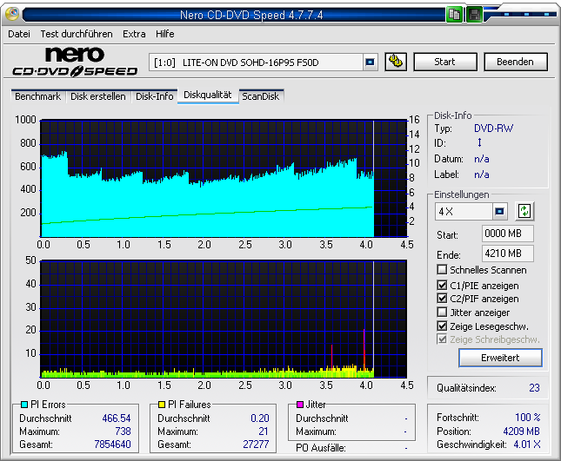
Task: Click the floppy disk save icon
Action: click(x=474, y=14)
